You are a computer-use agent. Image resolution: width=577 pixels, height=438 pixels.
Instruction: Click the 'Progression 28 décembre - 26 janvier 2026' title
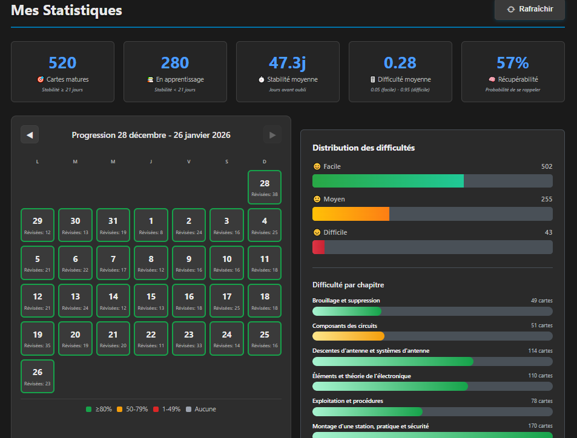[151, 135]
